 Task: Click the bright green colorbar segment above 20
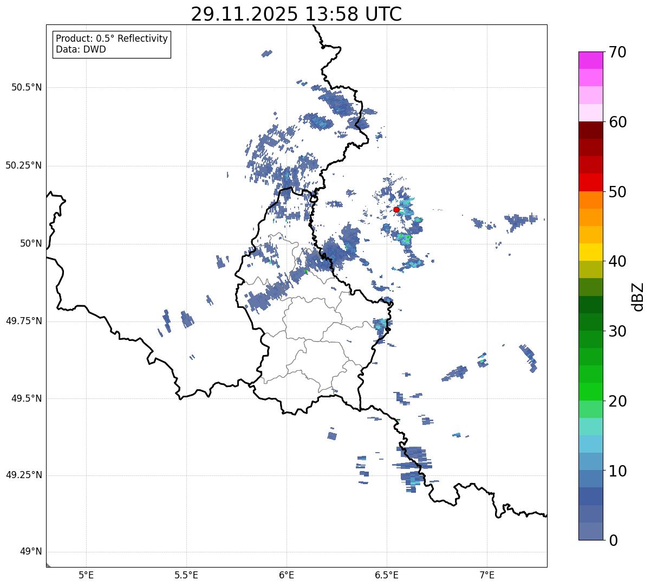pyautogui.click(x=591, y=392)
